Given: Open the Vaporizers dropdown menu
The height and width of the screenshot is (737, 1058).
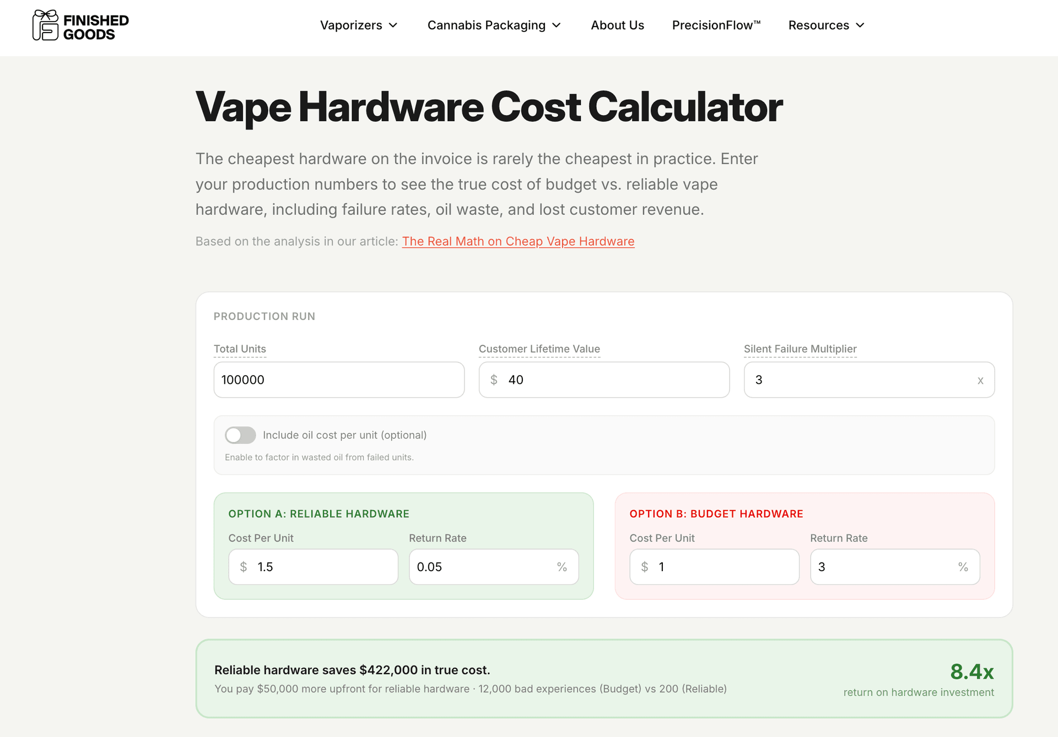Looking at the screenshot, I should click(358, 25).
